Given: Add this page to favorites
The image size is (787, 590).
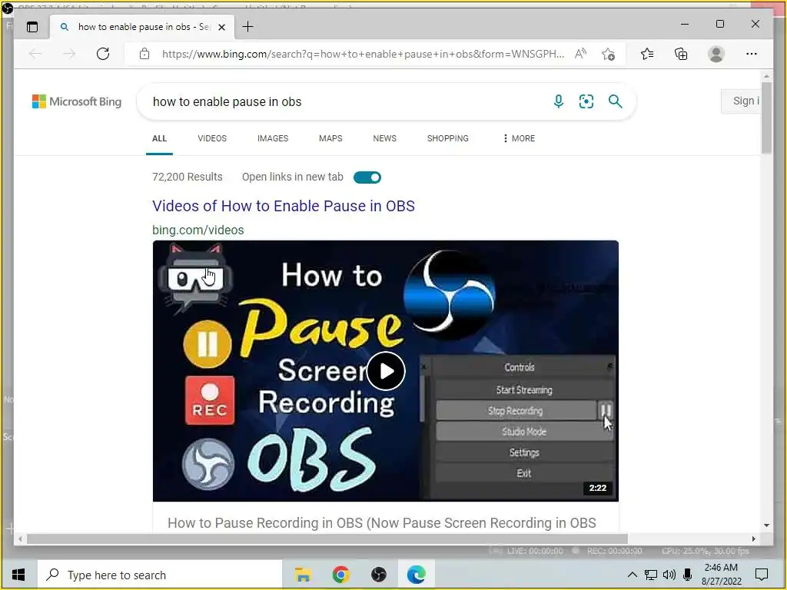Looking at the screenshot, I should coord(609,54).
